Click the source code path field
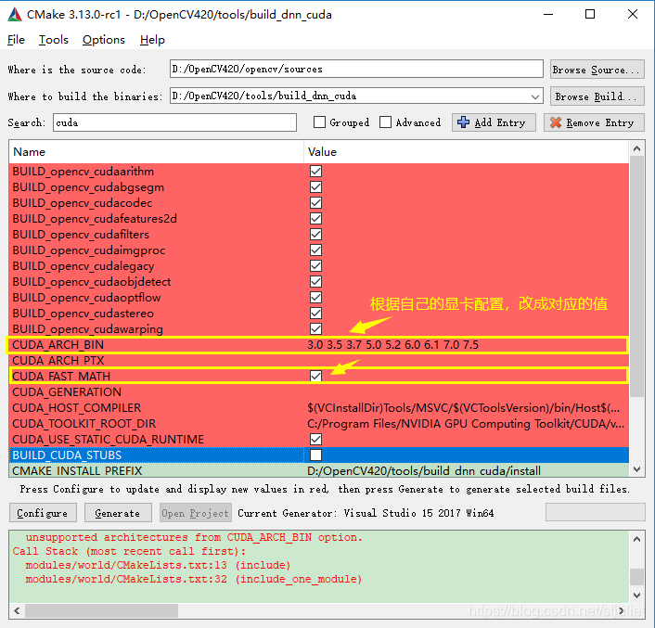The height and width of the screenshot is (628, 655). 356,69
